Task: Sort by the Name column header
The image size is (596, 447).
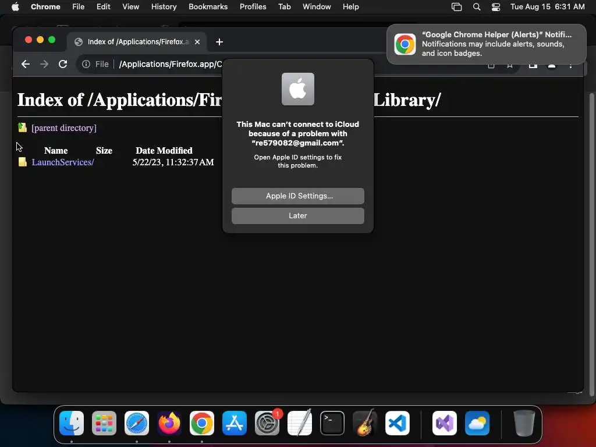Action: pos(56,151)
